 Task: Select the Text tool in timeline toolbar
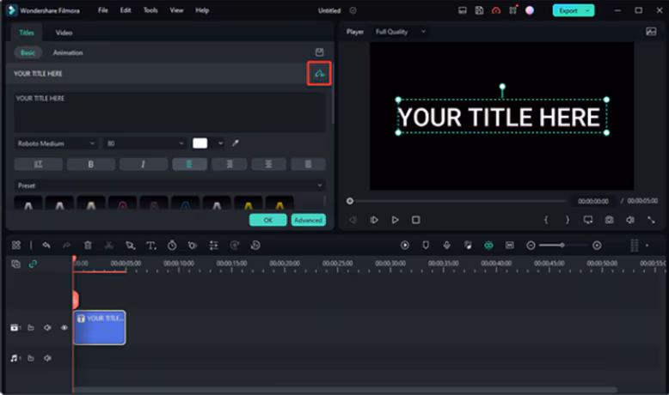click(151, 245)
